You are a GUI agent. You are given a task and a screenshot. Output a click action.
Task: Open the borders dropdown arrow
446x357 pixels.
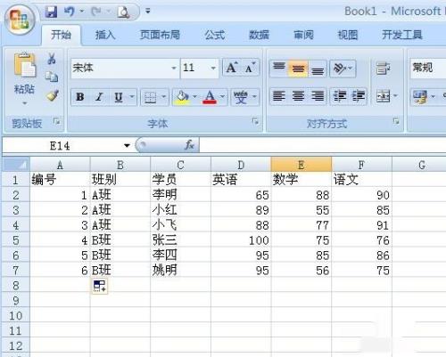(x=163, y=97)
